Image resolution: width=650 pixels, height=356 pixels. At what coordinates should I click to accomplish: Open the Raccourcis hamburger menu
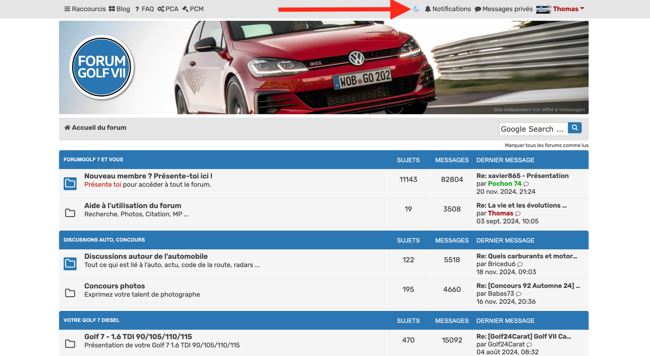(85, 9)
